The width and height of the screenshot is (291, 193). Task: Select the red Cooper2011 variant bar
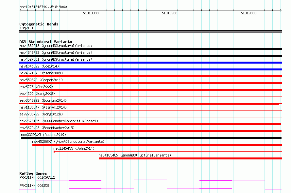(x=150, y=83)
